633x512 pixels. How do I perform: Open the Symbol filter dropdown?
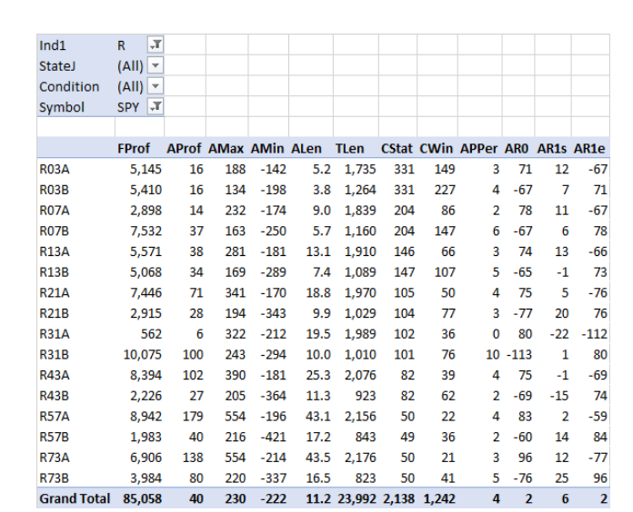tap(156, 107)
